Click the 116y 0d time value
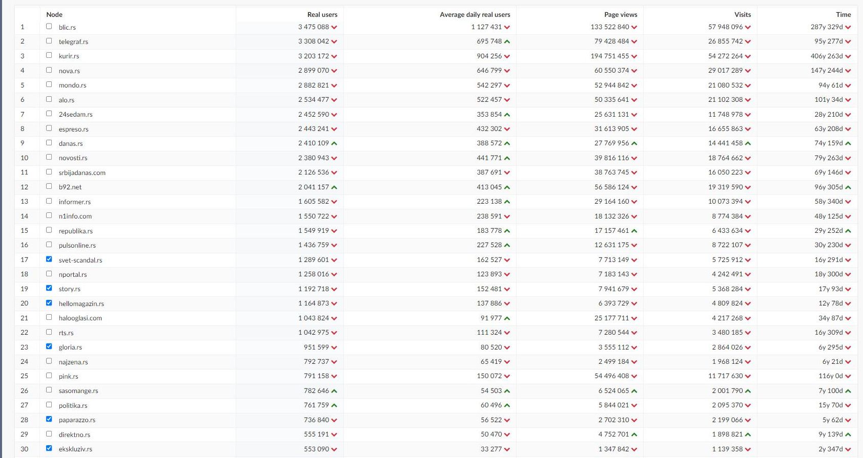This screenshot has height=458, width=863. click(x=831, y=376)
